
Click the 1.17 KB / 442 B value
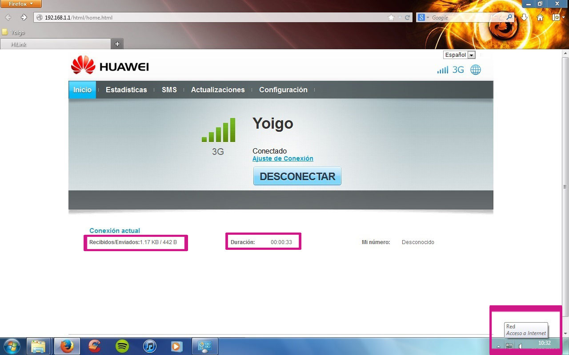point(158,242)
